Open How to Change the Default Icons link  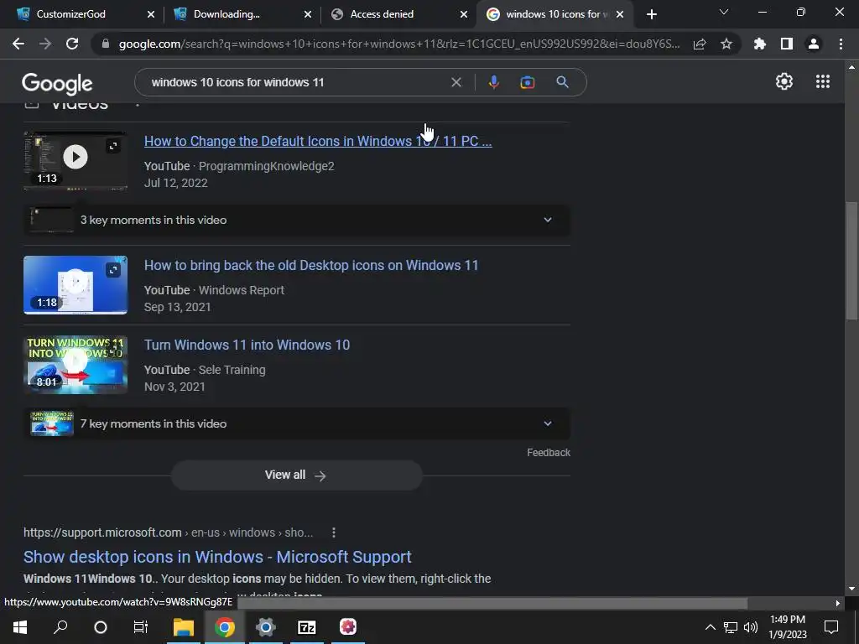(x=318, y=141)
